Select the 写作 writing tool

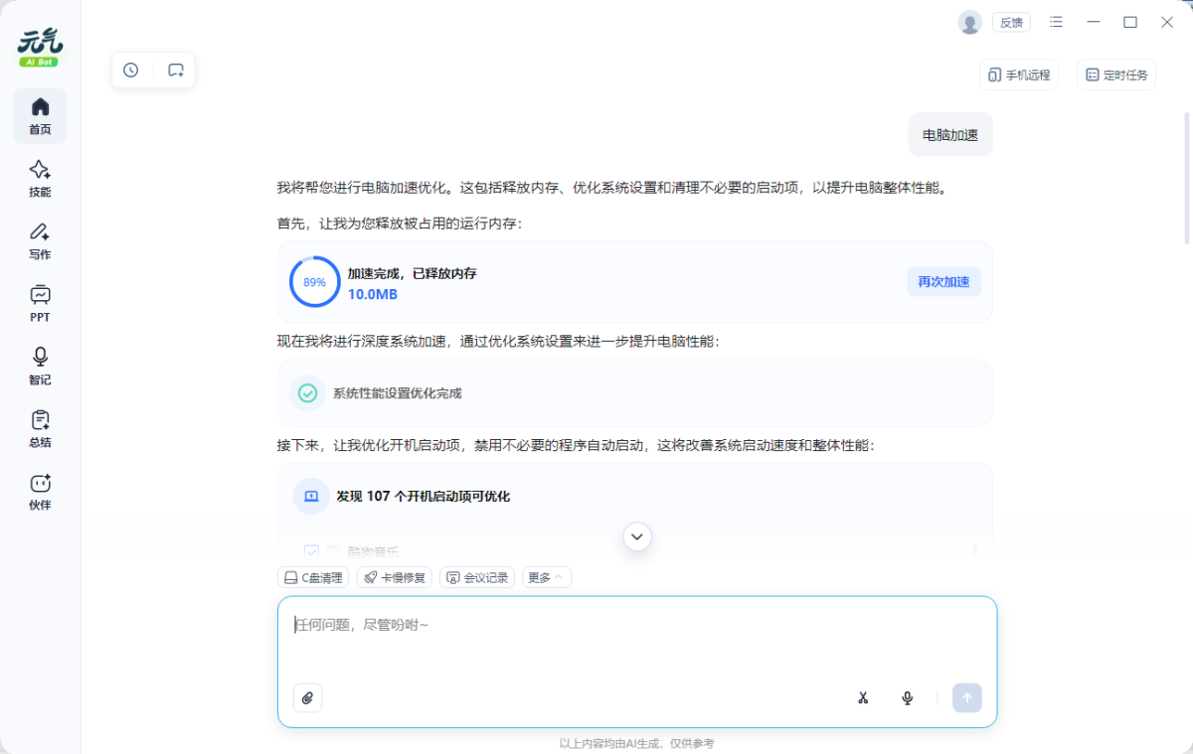40,241
